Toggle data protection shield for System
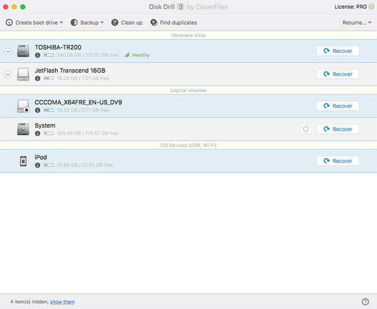377x309 pixels. (306, 129)
